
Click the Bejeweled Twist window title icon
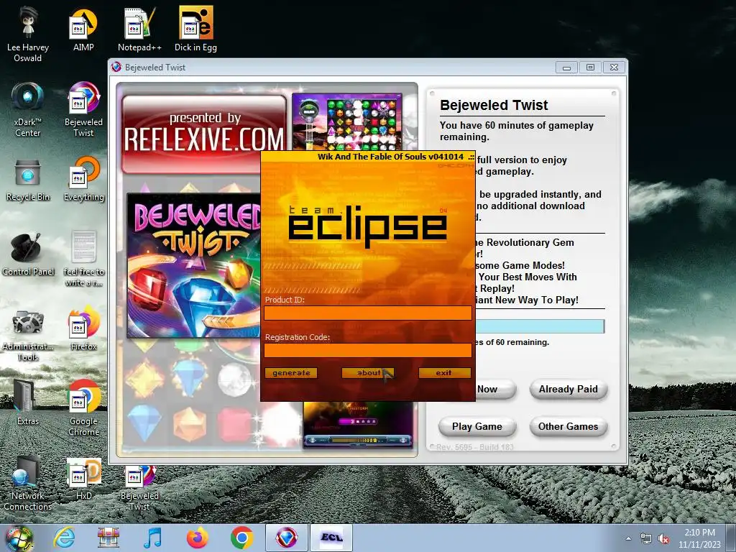pyautogui.click(x=116, y=67)
